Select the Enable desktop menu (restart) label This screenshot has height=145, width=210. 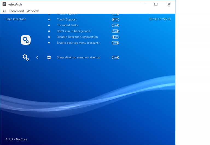[78, 43]
